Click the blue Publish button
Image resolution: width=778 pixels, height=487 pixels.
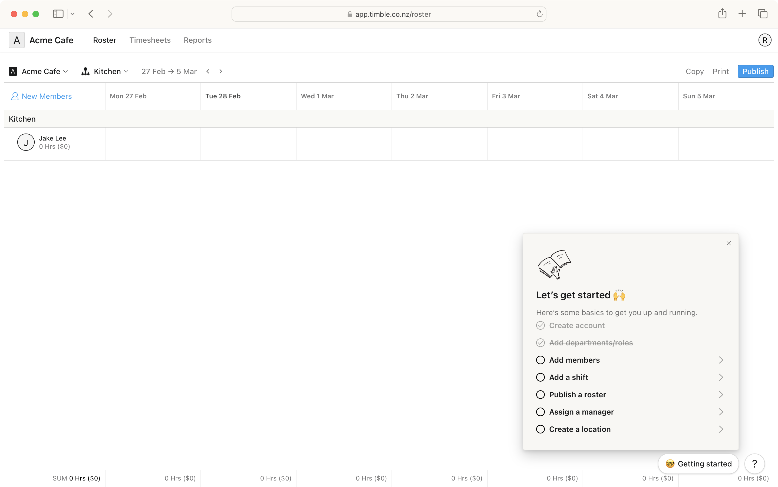(x=755, y=72)
